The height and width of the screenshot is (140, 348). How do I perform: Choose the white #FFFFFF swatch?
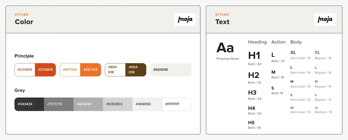tap(176, 104)
